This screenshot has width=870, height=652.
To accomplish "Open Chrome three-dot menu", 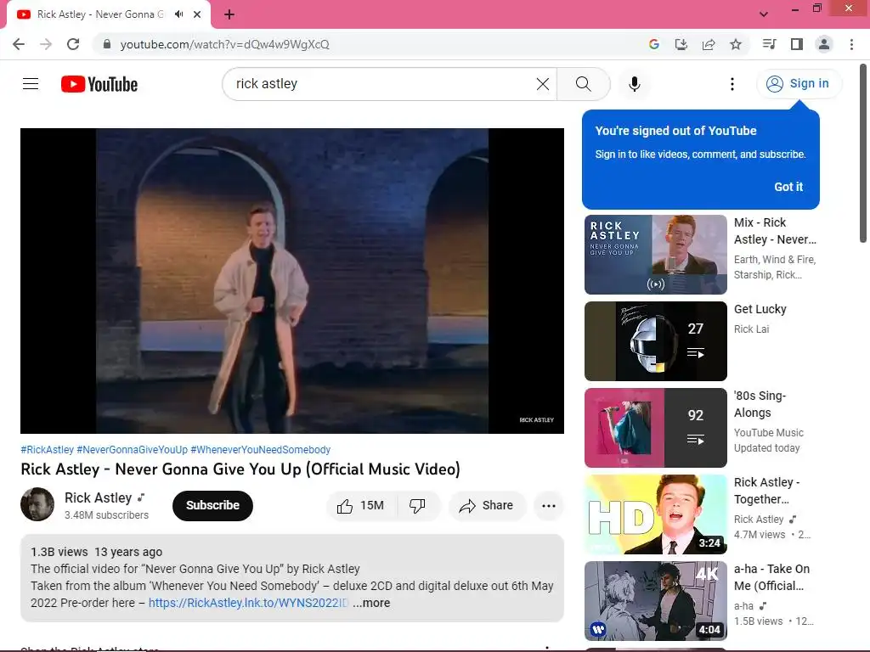I will [x=851, y=44].
